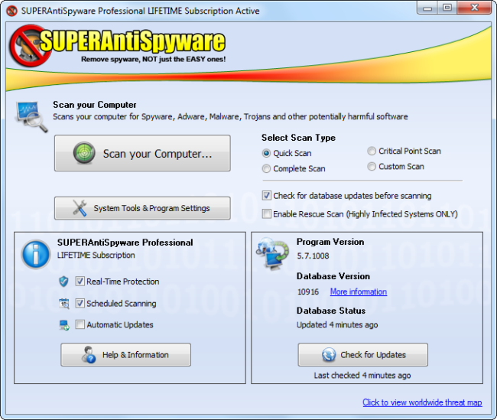Toggle Check for database updates before scanning
The image size is (497, 420).
click(267, 195)
